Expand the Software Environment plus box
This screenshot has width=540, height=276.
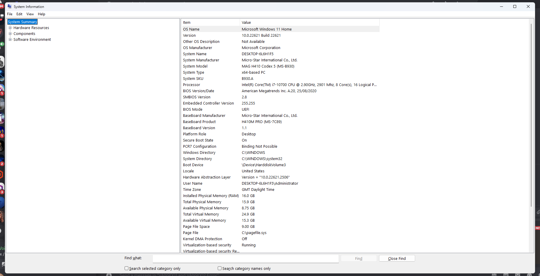point(10,40)
